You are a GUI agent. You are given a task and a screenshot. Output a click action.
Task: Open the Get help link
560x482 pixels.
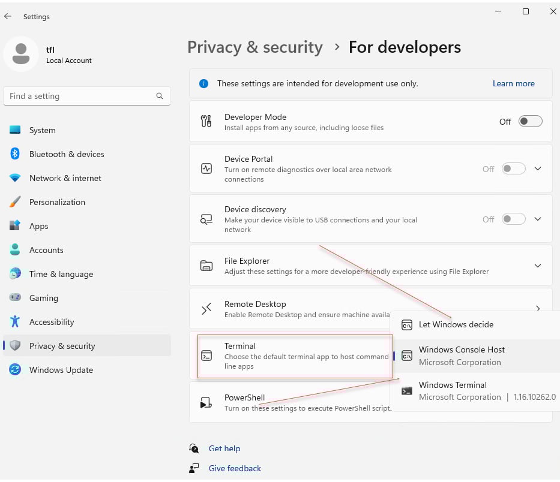224,448
